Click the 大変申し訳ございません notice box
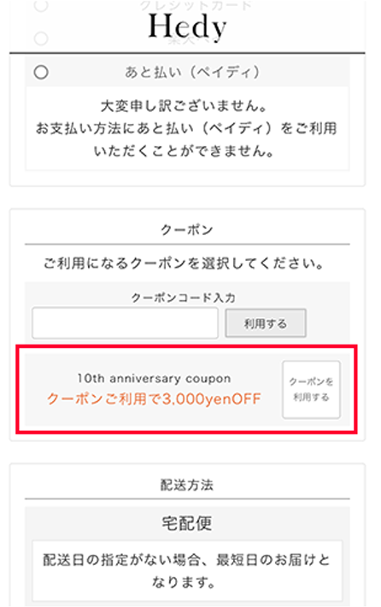 pyautogui.click(x=187, y=128)
